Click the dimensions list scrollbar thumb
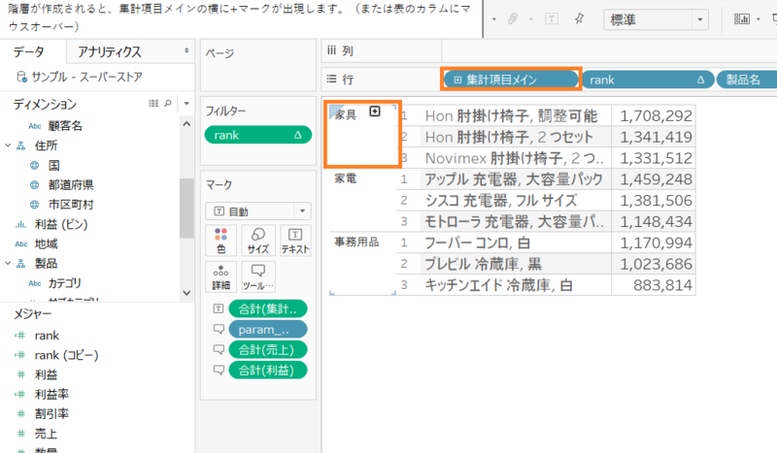 186,208
